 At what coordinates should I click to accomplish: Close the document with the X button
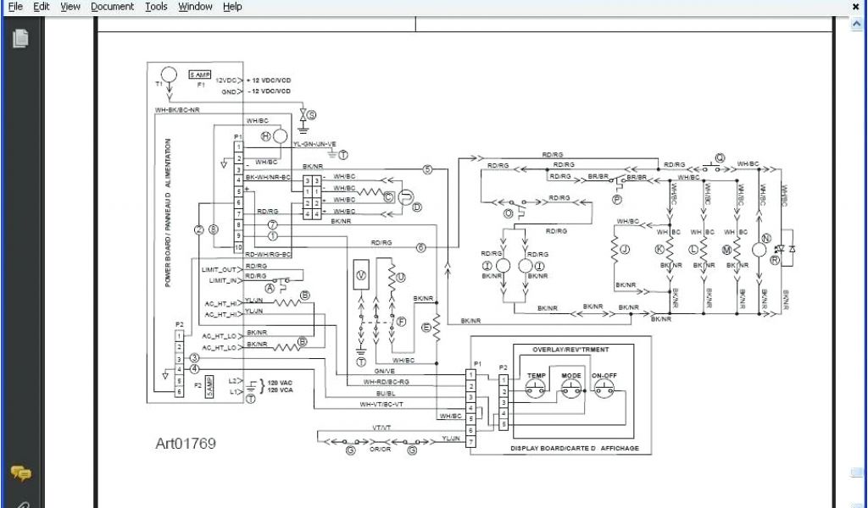[855, 6]
